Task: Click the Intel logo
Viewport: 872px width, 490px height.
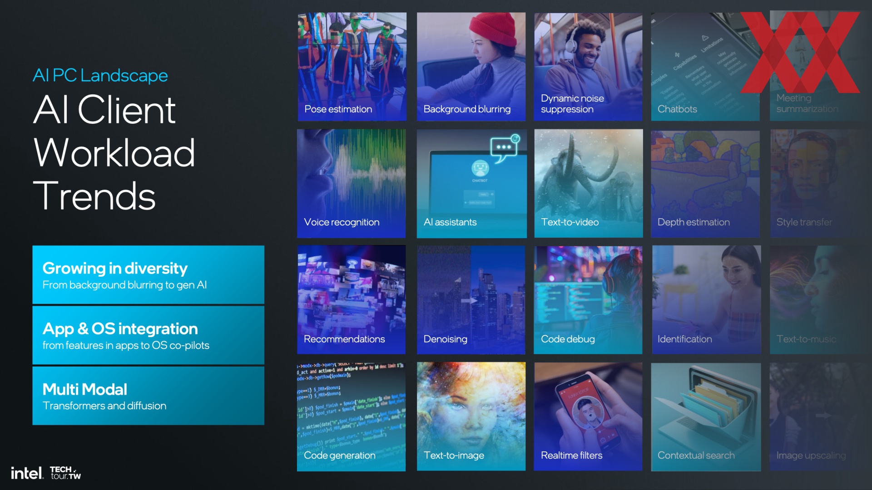Action: pyautogui.click(x=27, y=473)
